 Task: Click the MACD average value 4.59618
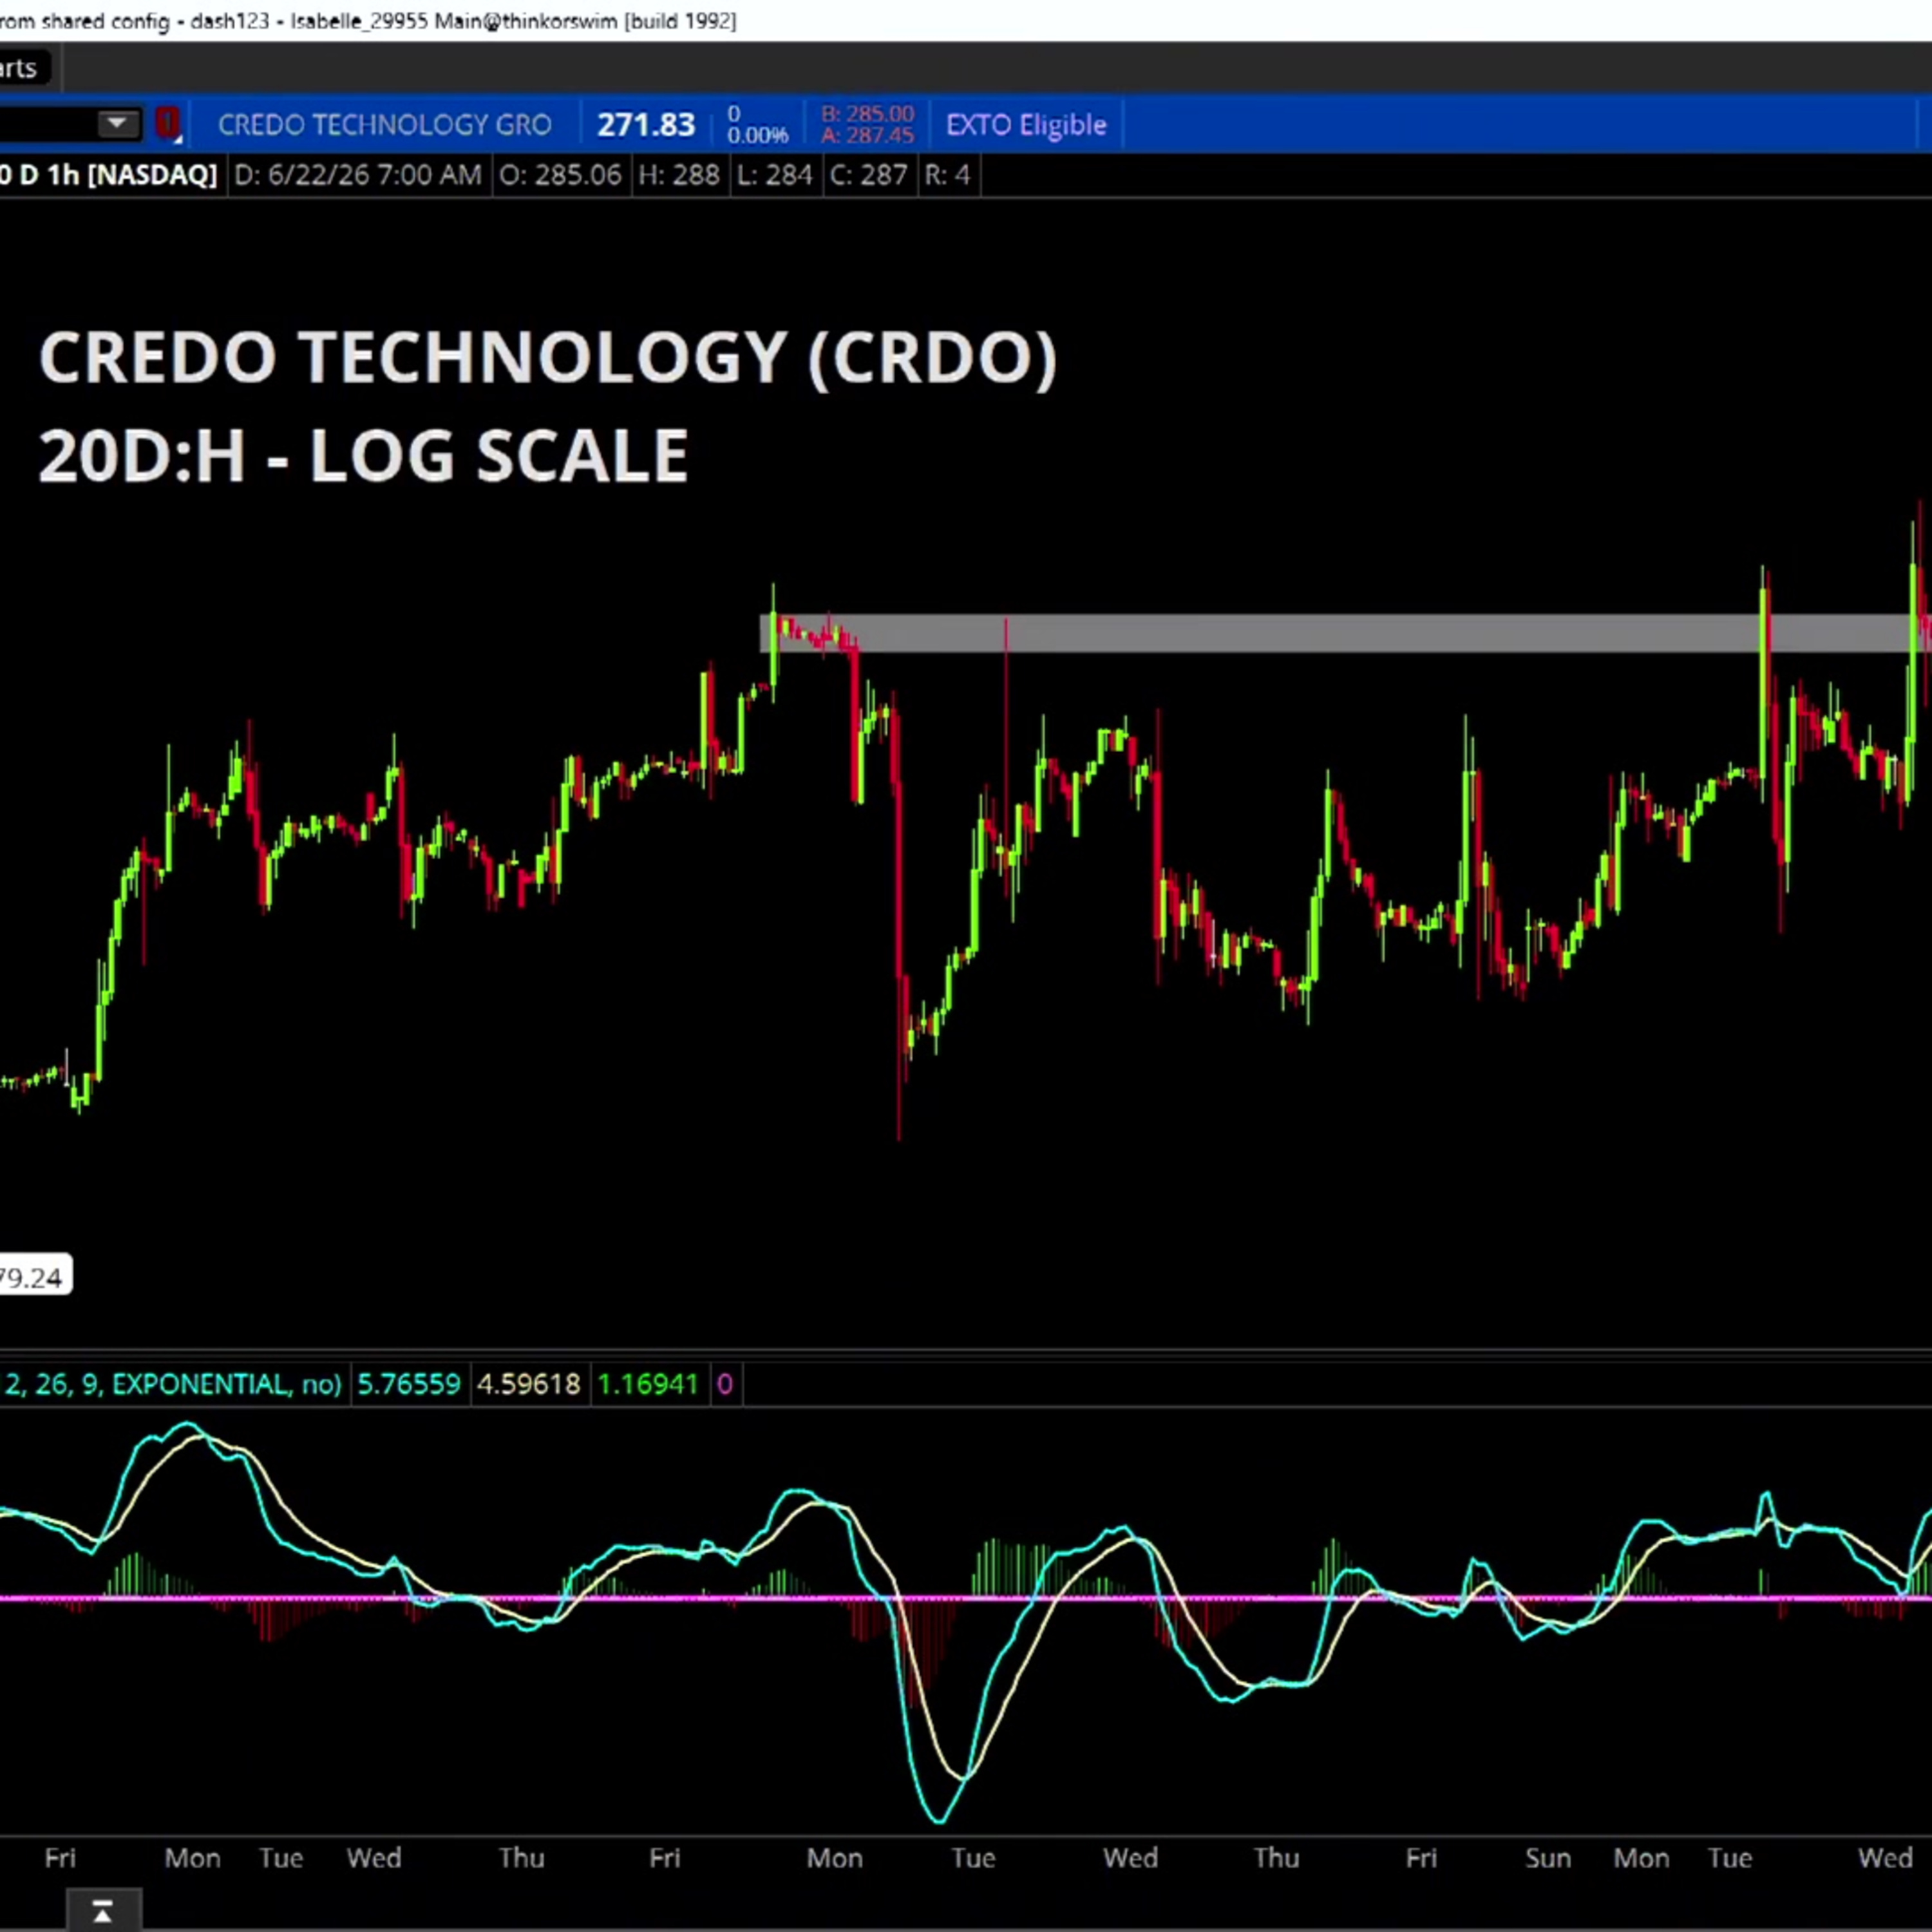(528, 1384)
